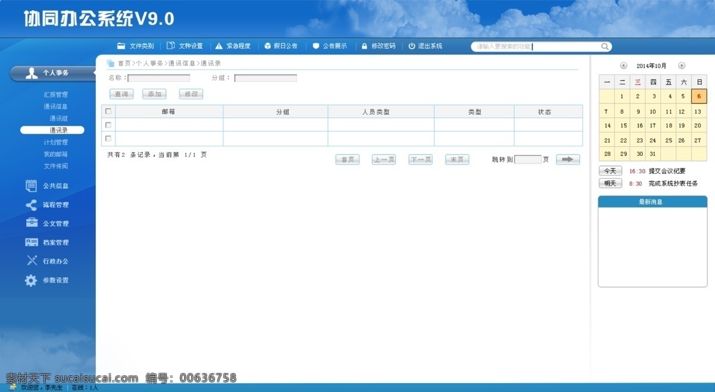Select 文件传阅 in the sidebar
Image resolution: width=715 pixels, height=392 pixels.
56,166
